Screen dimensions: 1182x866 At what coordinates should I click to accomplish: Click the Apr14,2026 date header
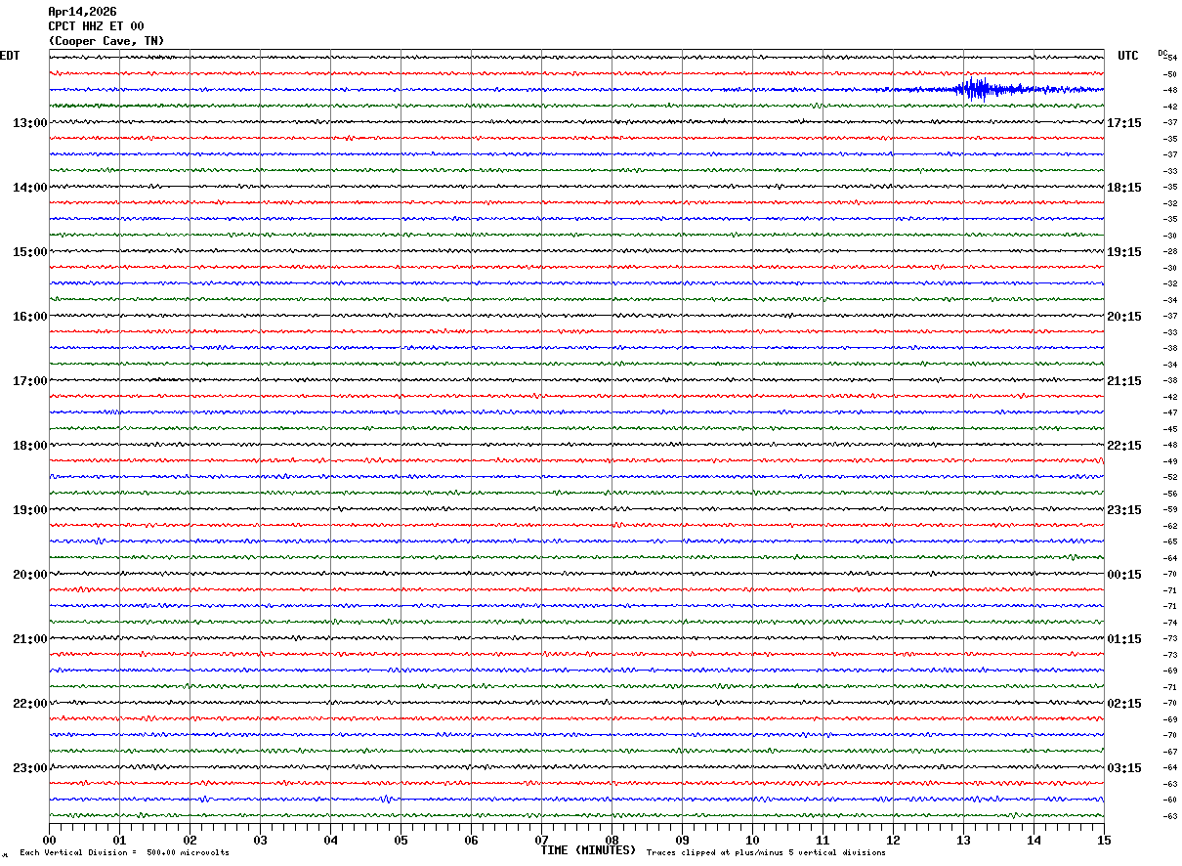(x=82, y=12)
